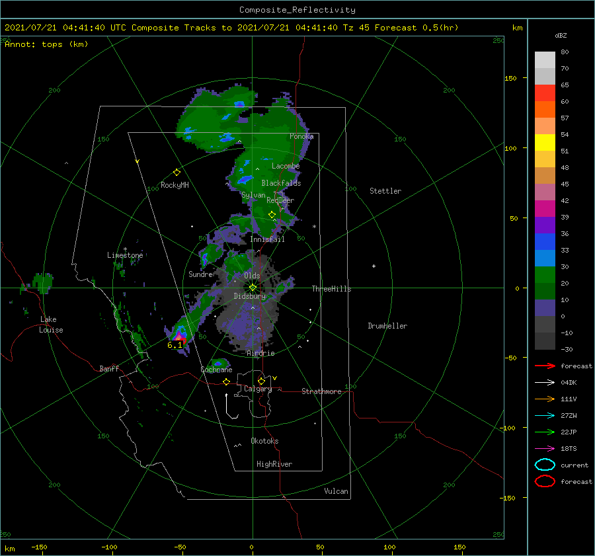Click the Didsbury town label
Screen dimensions: 595x556
point(250,296)
